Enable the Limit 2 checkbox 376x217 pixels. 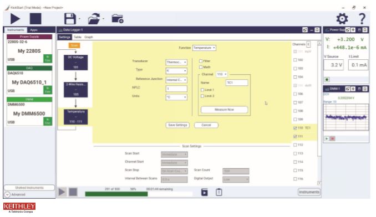click(202, 96)
